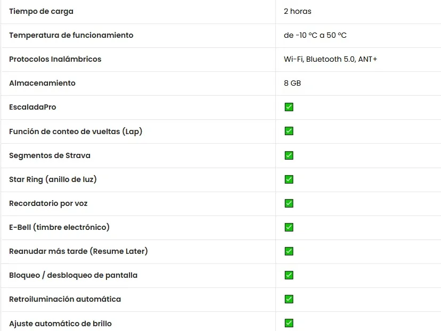Select the Segmentos de Strava checkmark icon
The image size is (441, 331).
point(289,155)
